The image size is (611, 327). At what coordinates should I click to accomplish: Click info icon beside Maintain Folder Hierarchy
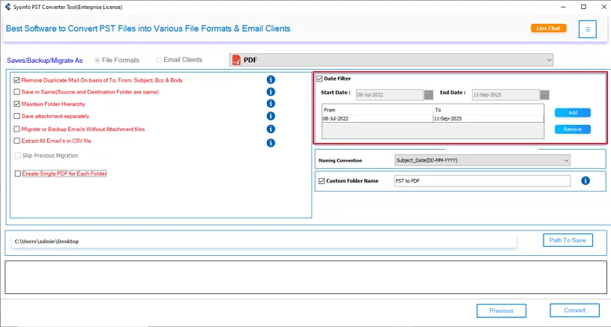[x=271, y=104]
